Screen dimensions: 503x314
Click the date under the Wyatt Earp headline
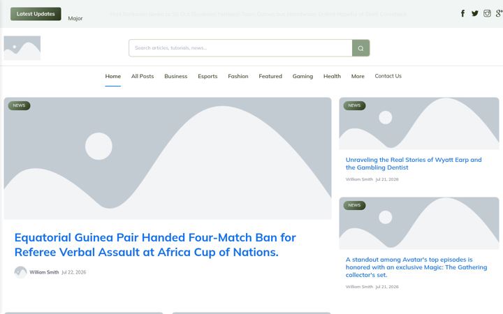(x=387, y=179)
